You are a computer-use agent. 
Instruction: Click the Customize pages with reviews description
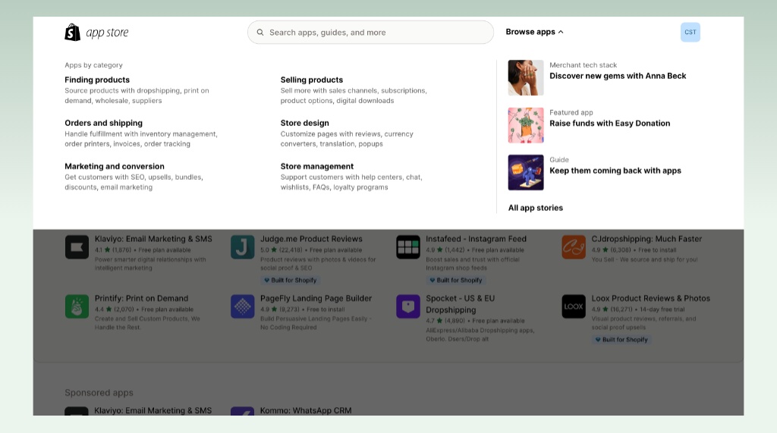pos(347,139)
